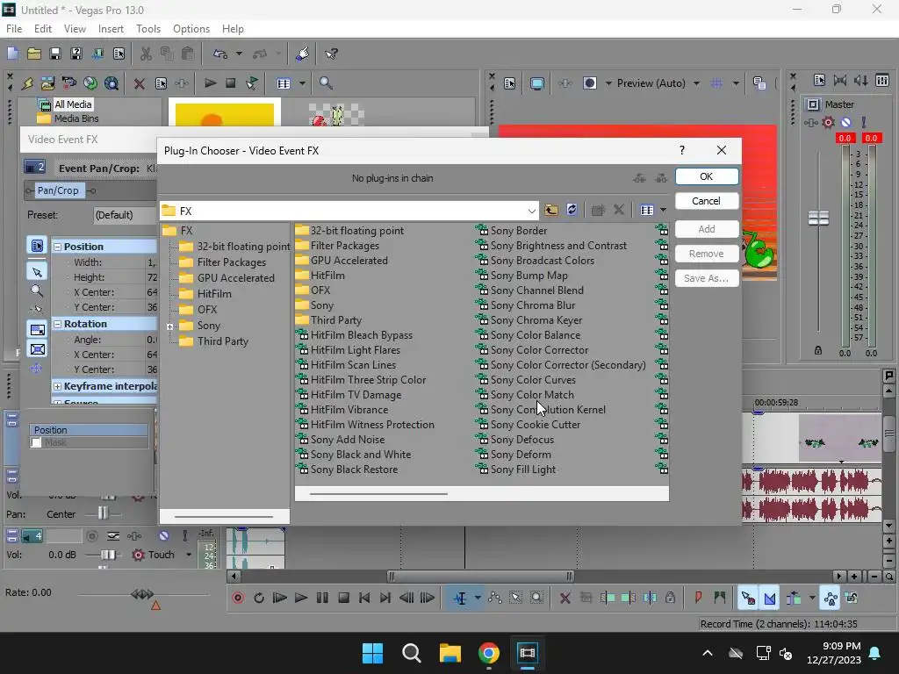Click the Up One Level folder icon

coord(551,210)
